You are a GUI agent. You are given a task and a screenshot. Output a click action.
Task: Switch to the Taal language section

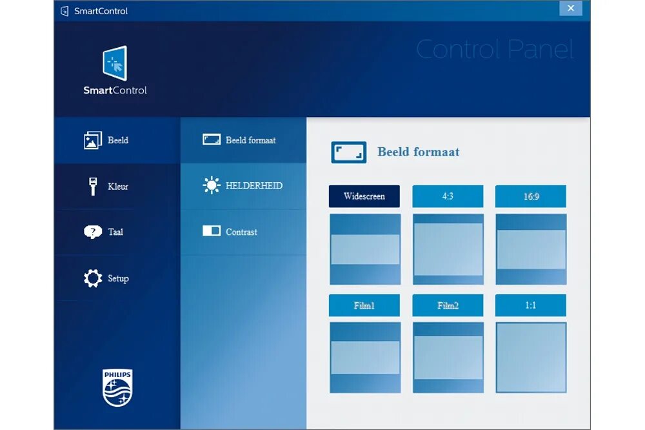coord(117,232)
